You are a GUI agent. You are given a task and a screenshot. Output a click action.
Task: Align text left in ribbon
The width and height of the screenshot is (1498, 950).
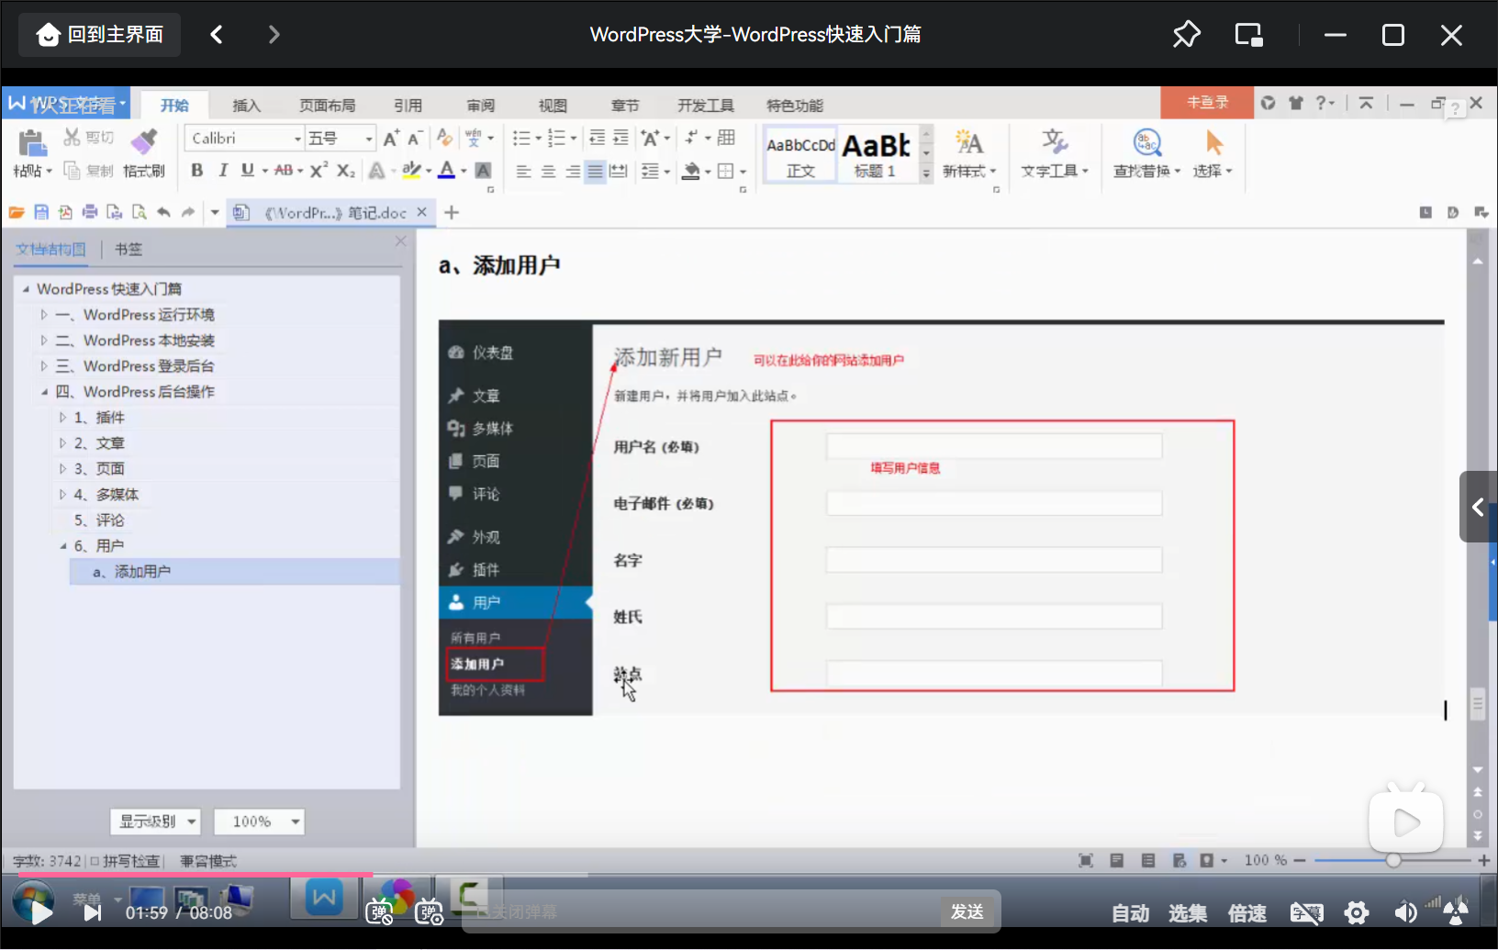523,171
